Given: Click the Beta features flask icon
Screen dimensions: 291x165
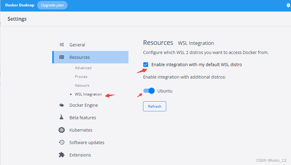Looking at the screenshot, I should coord(61,117).
